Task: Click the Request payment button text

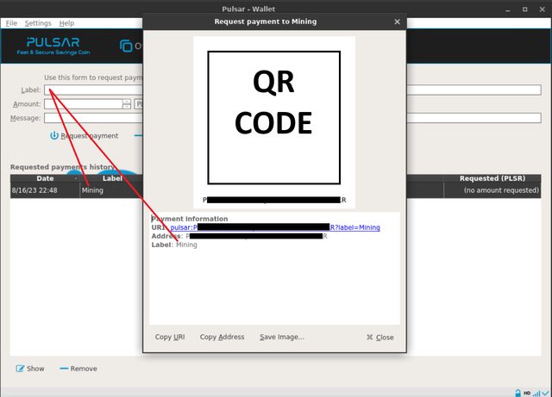Action: click(90, 136)
